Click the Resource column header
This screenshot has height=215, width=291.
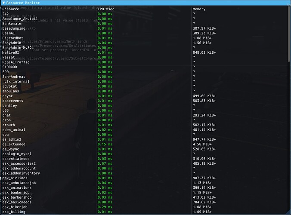(11, 9)
